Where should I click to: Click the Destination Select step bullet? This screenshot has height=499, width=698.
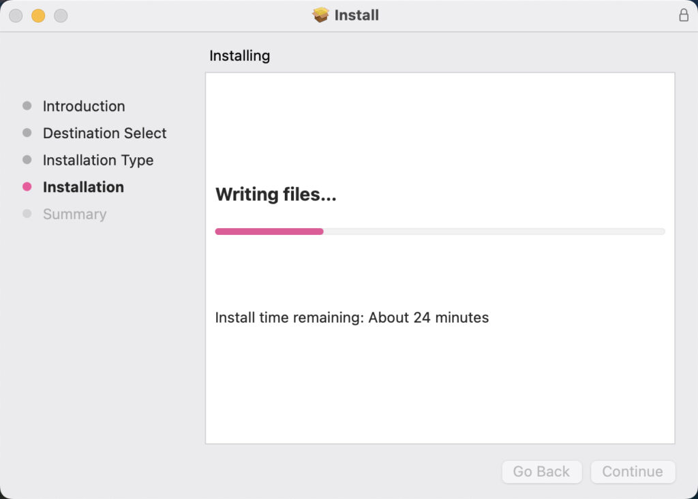pyautogui.click(x=27, y=133)
